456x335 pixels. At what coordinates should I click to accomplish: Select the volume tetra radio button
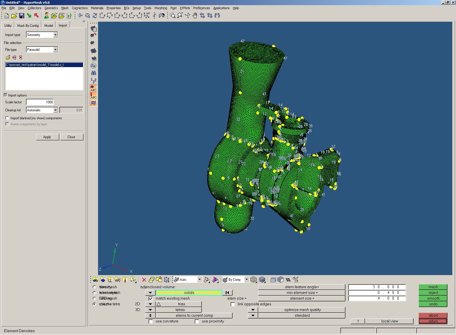coord(94,304)
